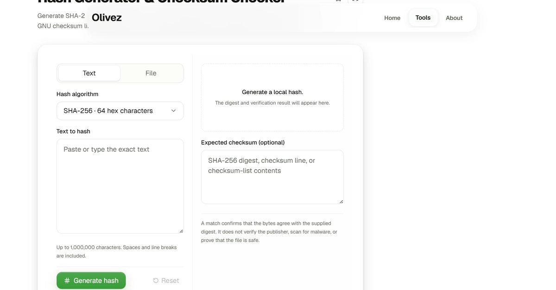Image resolution: width=556 pixels, height=290 pixels.
Task: Select the Tools nav item
Action: pyautogui.click(x=423, y=18)
